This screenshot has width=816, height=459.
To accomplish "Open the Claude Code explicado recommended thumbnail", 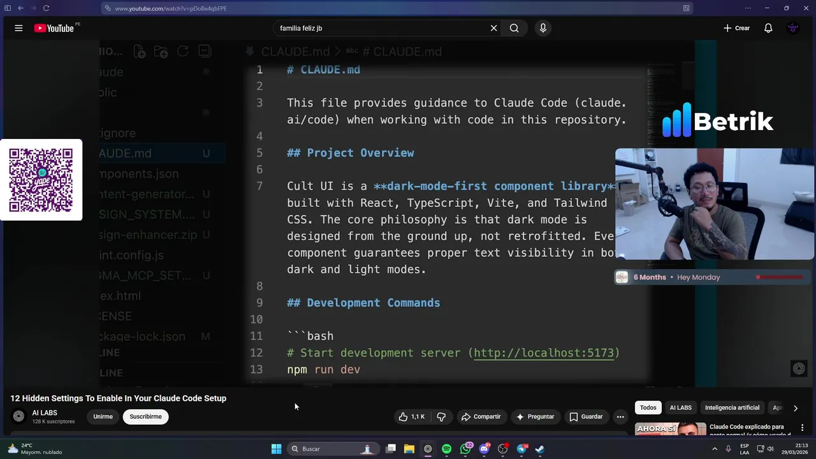I will point(670,428).
